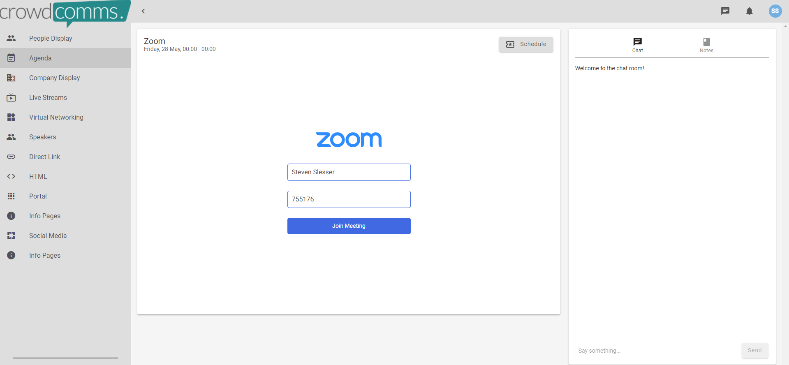Open People Display in the sidebar

pyautogui.click(x=51, y=38)
